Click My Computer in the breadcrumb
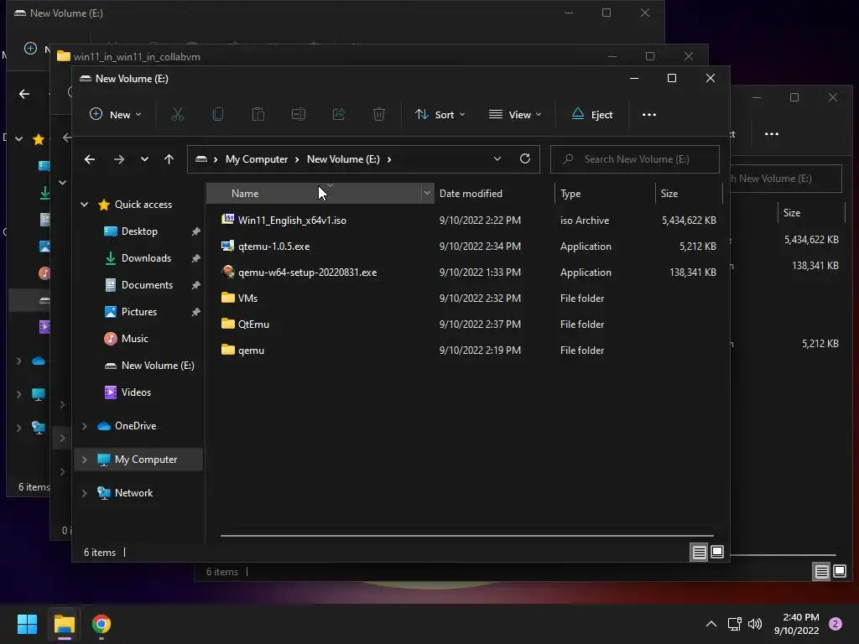 point(257,159)
